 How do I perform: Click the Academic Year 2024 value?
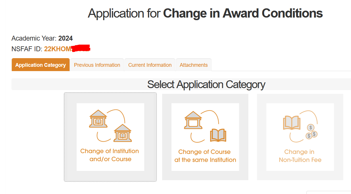coord(66,38)
